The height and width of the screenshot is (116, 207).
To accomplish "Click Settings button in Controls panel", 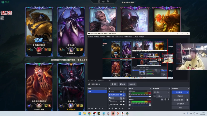I will (x=180, y=107).
